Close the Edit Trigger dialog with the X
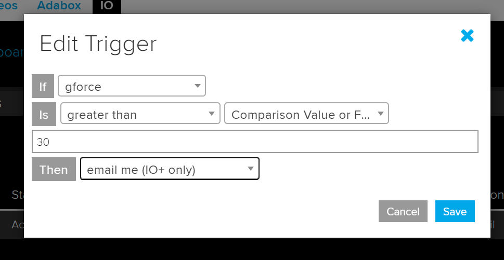Viewport: 504px width, 260px height. [x=467, y=36]
